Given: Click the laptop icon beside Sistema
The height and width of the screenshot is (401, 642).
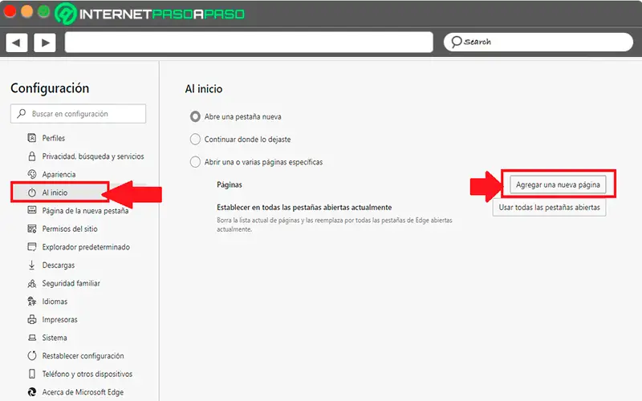Looking at the screenshot, I should click(x=31, y=338).
